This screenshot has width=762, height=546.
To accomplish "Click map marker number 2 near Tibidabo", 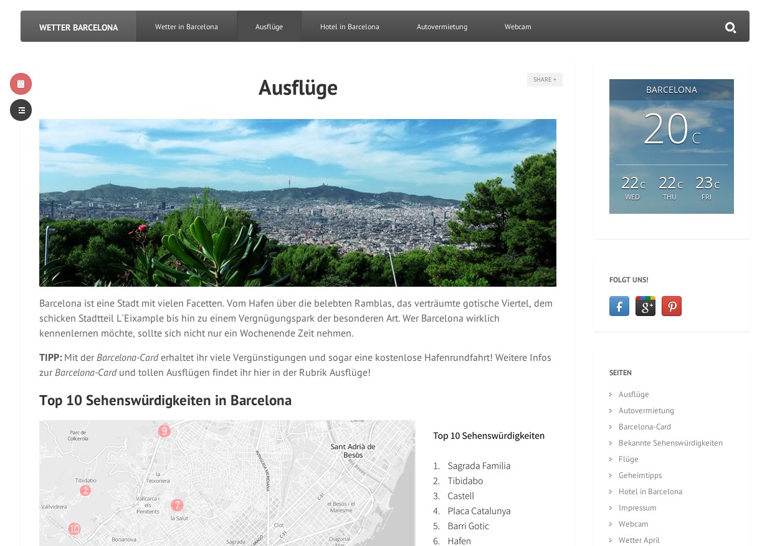I will (x=85, y=491).
